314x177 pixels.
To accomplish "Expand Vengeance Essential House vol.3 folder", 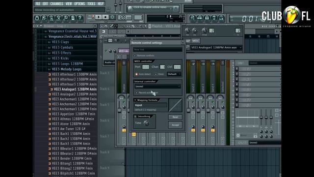I will point(72,31).
